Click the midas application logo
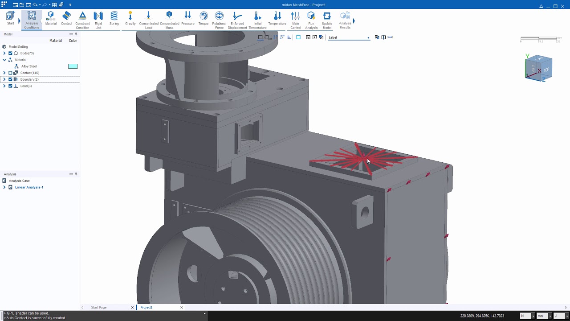This screenshot has width=570, height=321. tap(4, 4)
